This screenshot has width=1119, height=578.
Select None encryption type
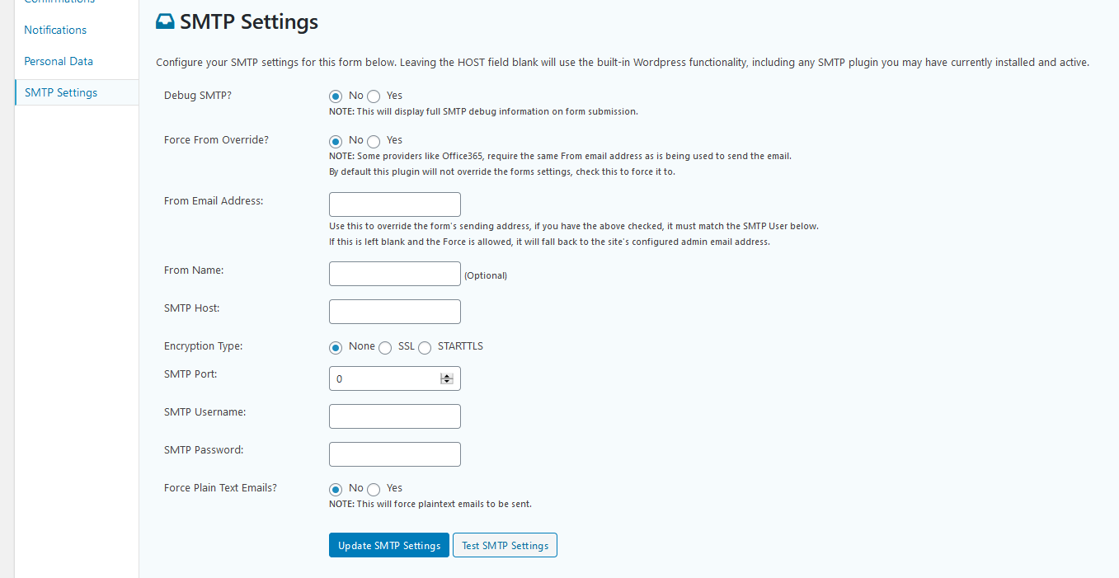(x=336, y=347)
